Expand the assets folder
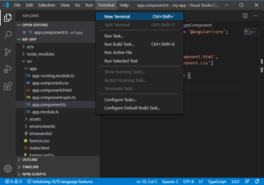Image resolution: width=264 pixels, height=185 pixels. 26,119
